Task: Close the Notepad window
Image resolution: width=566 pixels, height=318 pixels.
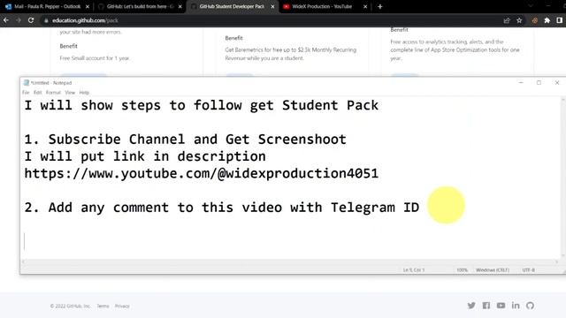Action: click(x=557, y=83)
